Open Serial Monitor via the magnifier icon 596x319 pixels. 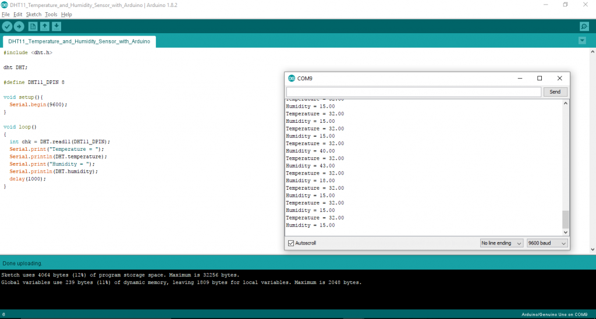pos(584,26)
